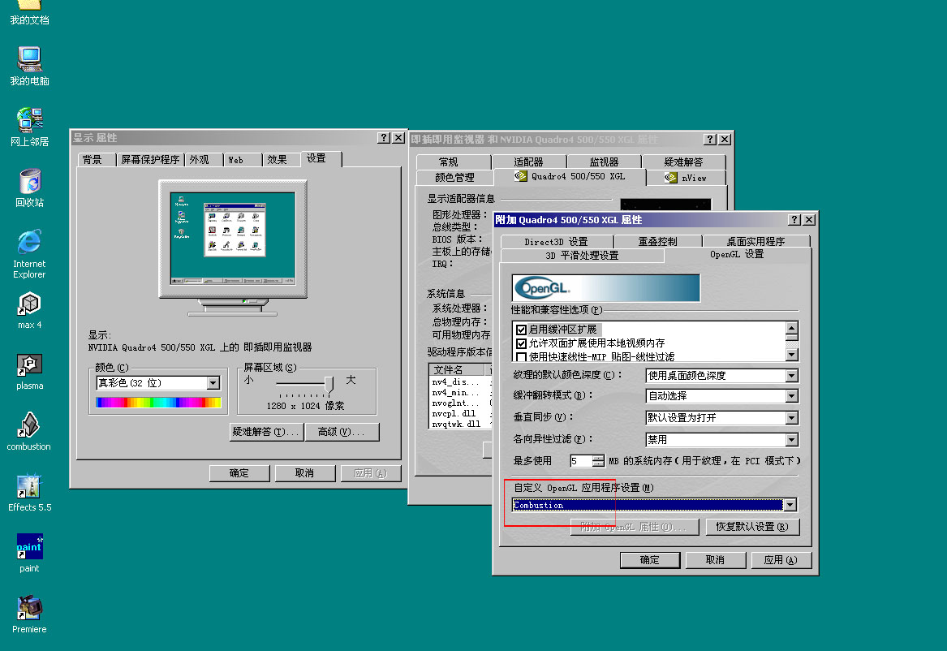Expand the 缓冲翻转模式 dropdown
Image resolution: width=947 pixels, height=651 pixels.
coord(792,396)
